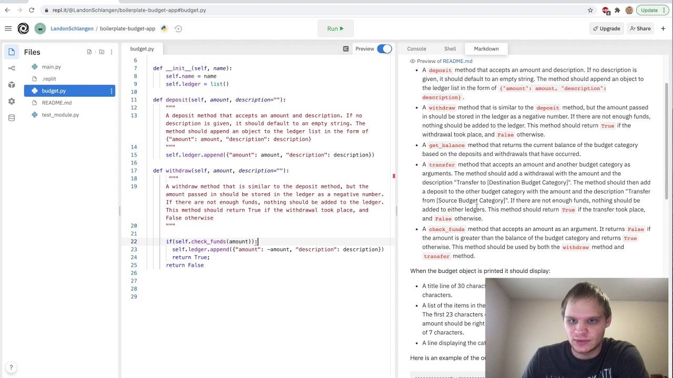The width and height of the screenshot is (673, 378).
Task: Open README.md in the file tree
Action: point(57,103)
